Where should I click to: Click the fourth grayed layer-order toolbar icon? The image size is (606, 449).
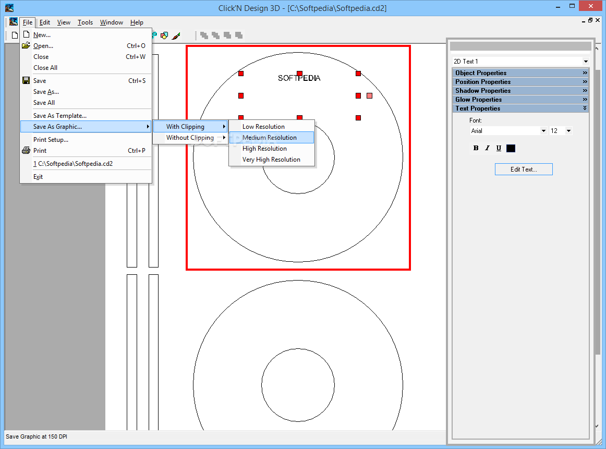click(x=239, y=35)
